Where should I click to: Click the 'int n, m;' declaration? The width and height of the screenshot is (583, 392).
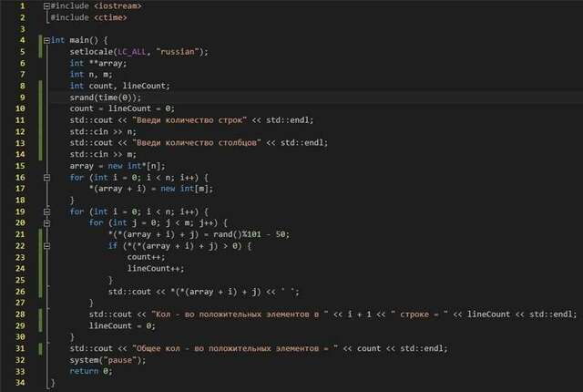(91, 75)
